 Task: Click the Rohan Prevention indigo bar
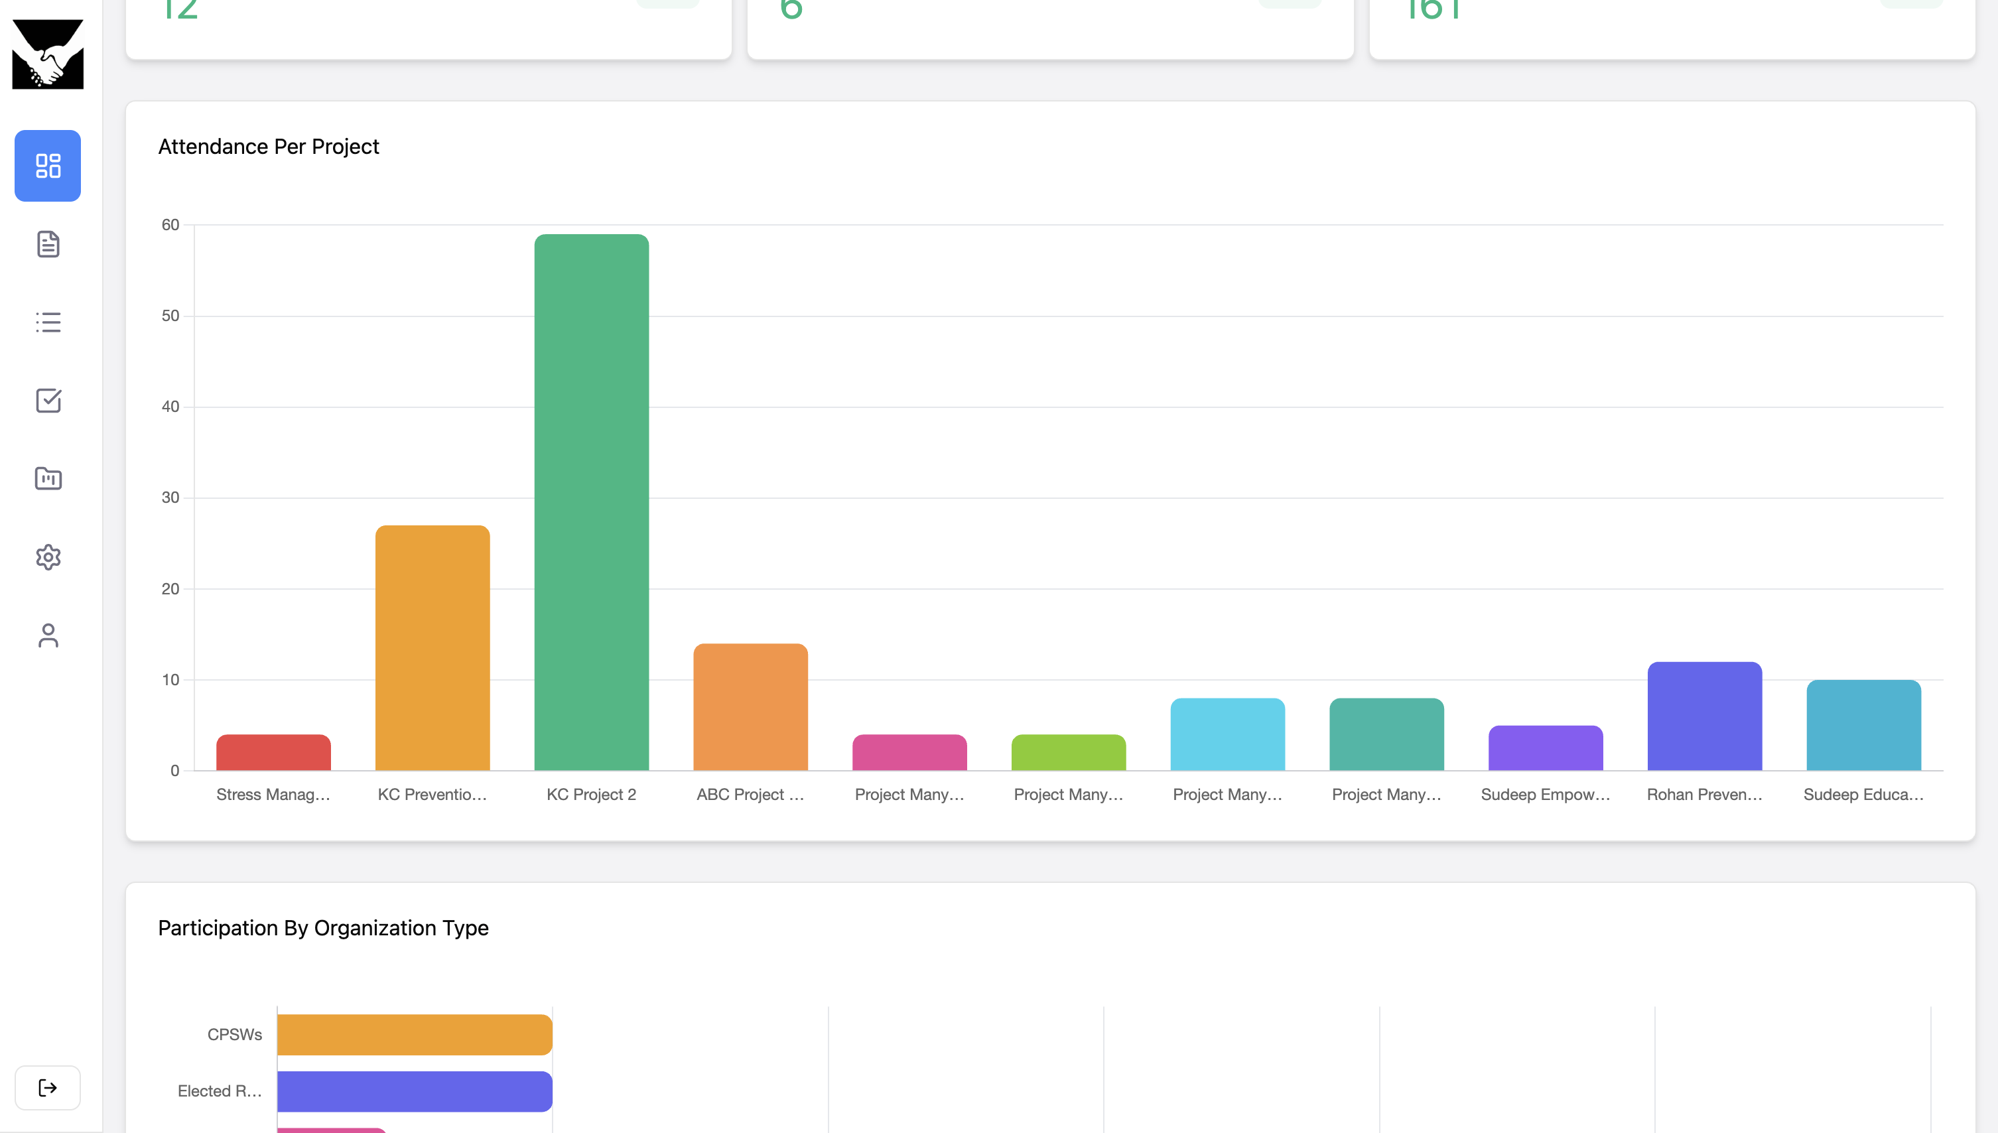[x=1704, y=716]
